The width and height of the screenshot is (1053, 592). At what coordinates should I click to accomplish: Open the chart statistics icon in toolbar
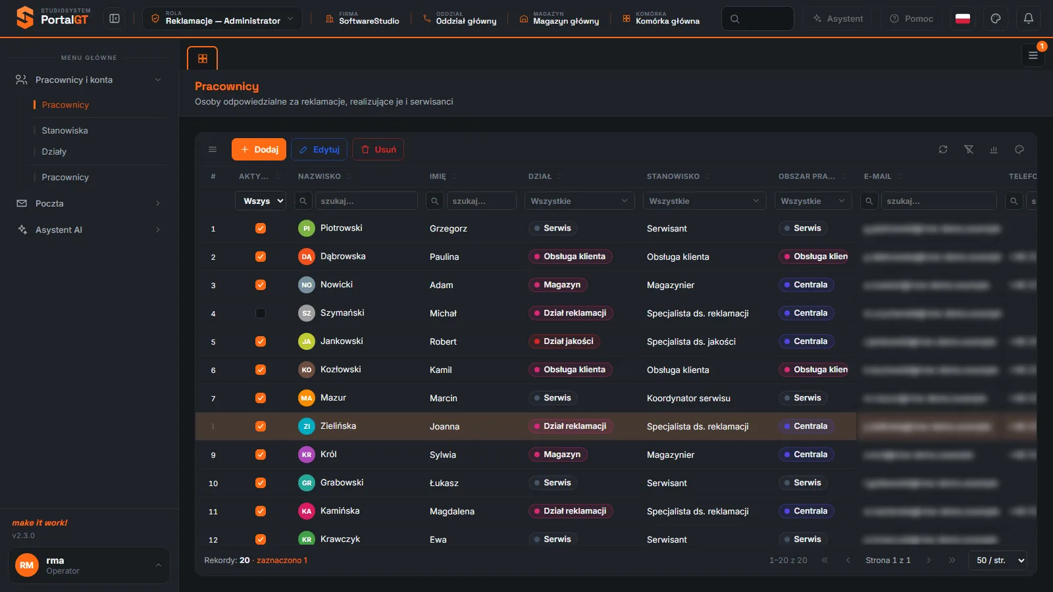[x=994, y=149]
